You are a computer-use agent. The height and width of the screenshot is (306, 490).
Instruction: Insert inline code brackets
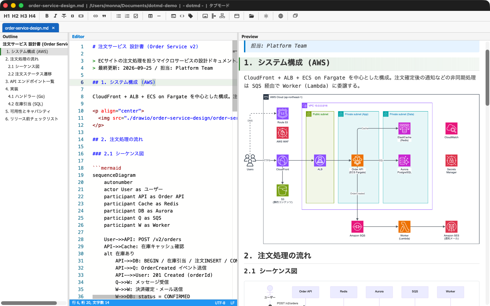(x=182, y=16)
